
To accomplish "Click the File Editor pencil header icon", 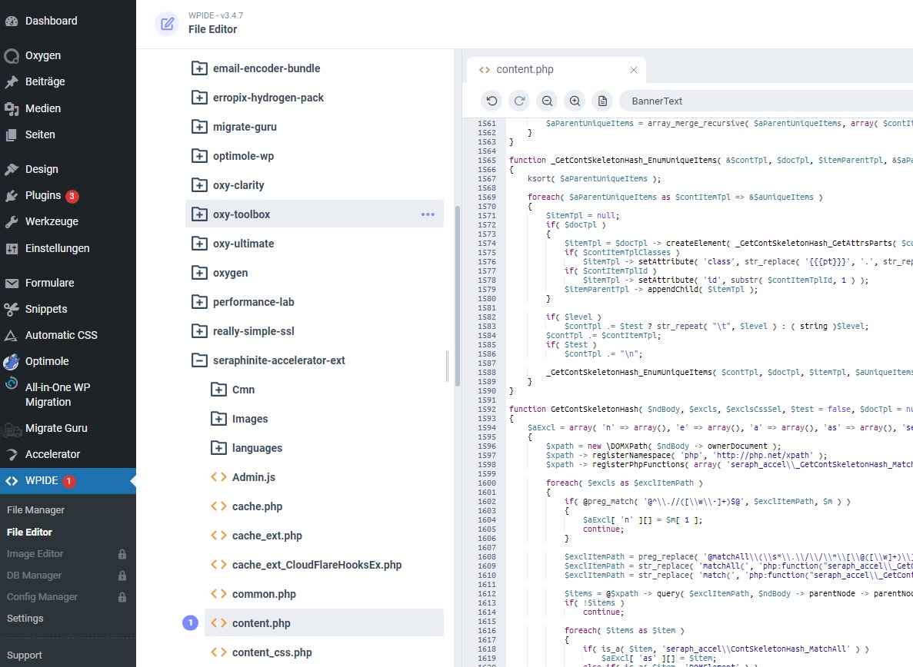I will click(x=166, y=24).
